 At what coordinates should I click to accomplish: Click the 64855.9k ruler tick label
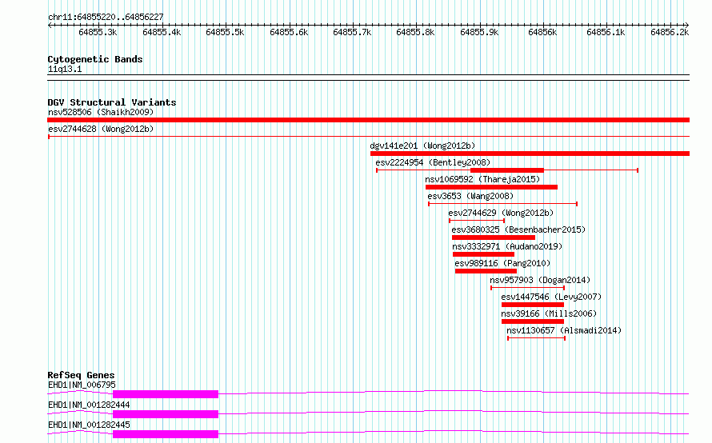coord(479,32)
